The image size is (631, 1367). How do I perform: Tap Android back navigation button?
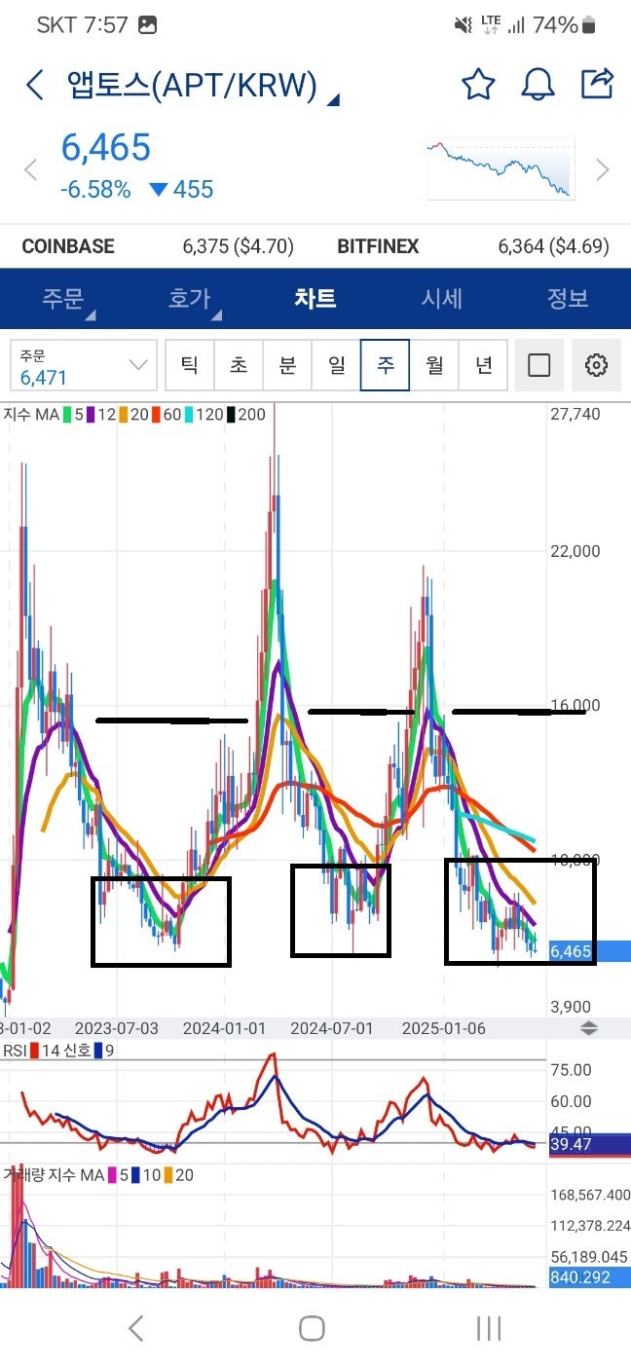[x=136, y=1328]
